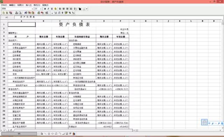Open the 插入 (Insert) menu
Screen dimensions: 224x137
29,5
